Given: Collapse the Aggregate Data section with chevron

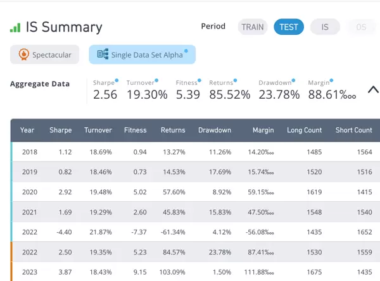Looking at the screenshot, I should (x=373, y=90).
